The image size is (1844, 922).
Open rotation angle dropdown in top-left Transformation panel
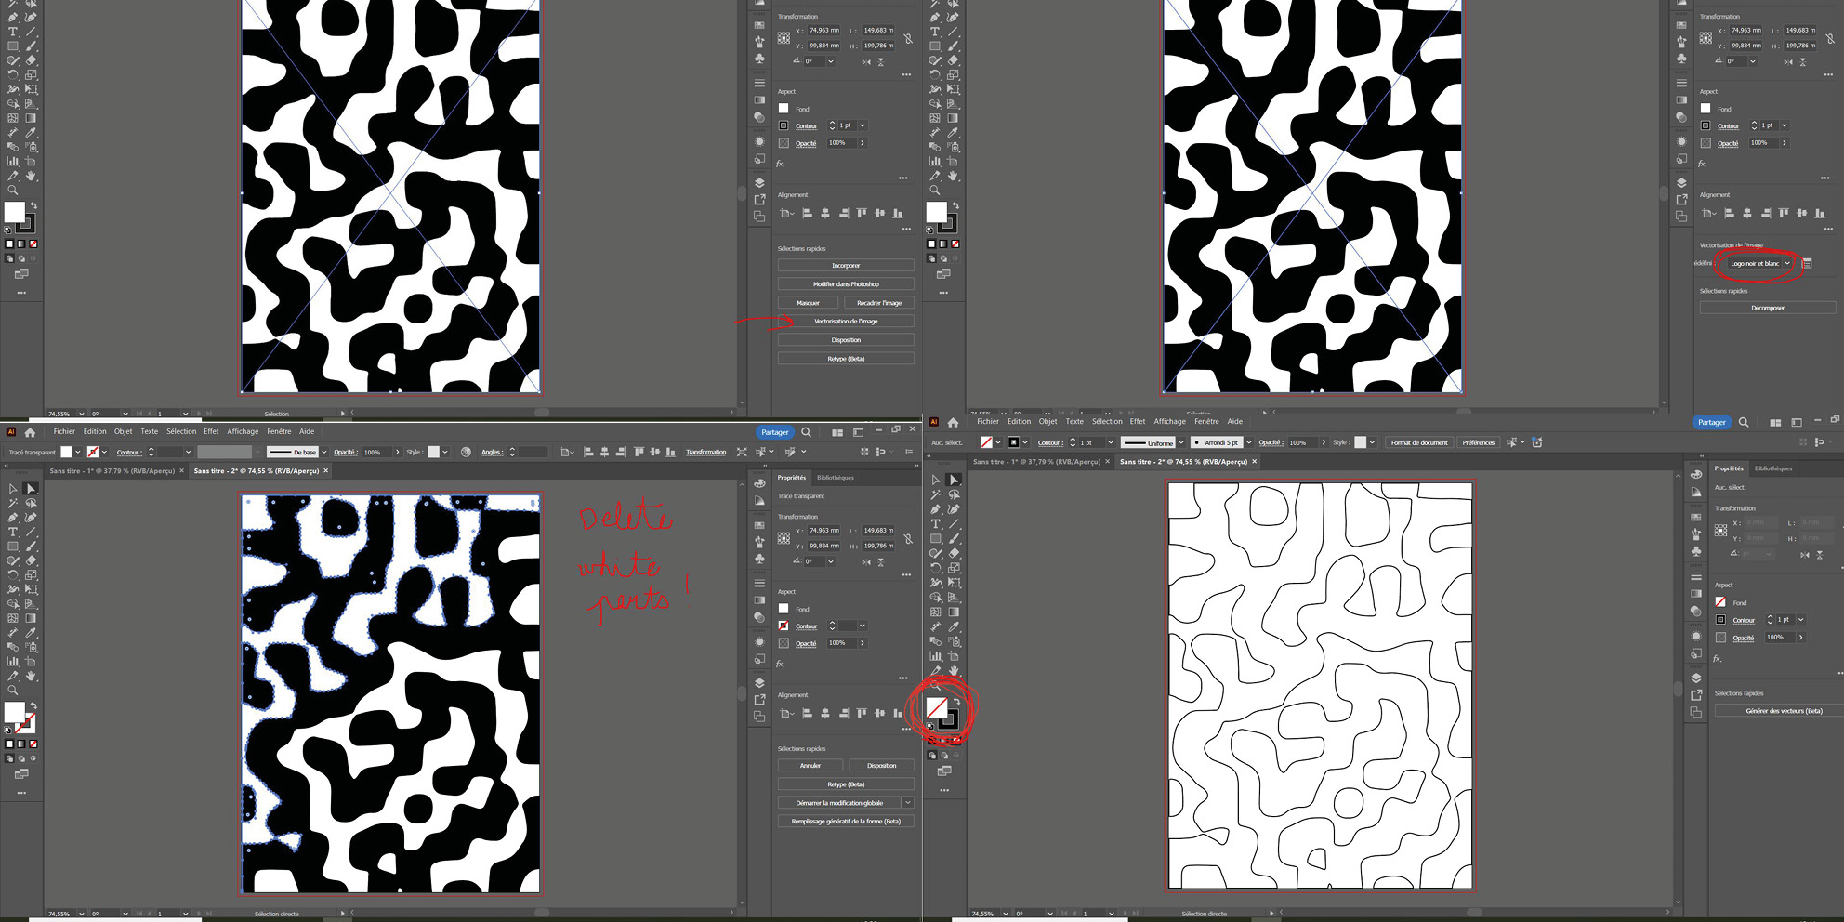[831, 61]
